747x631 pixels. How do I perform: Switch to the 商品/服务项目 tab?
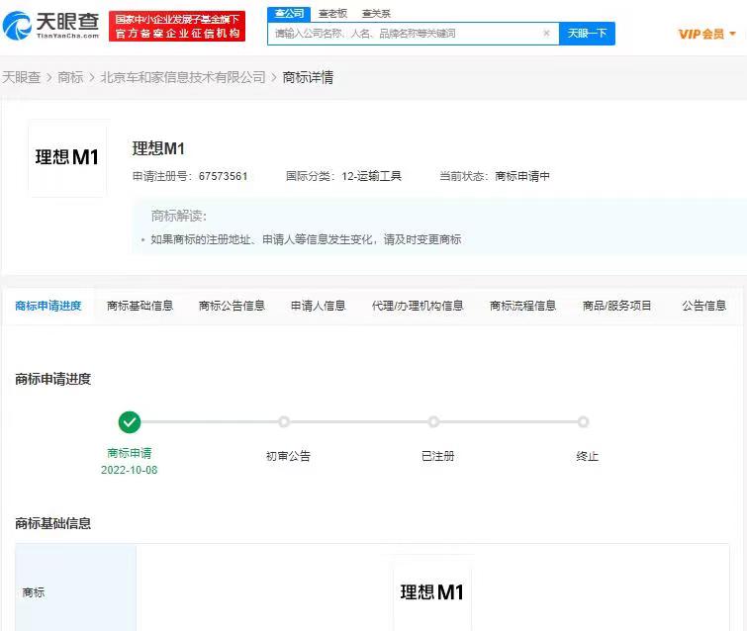(x=617, y=306)
